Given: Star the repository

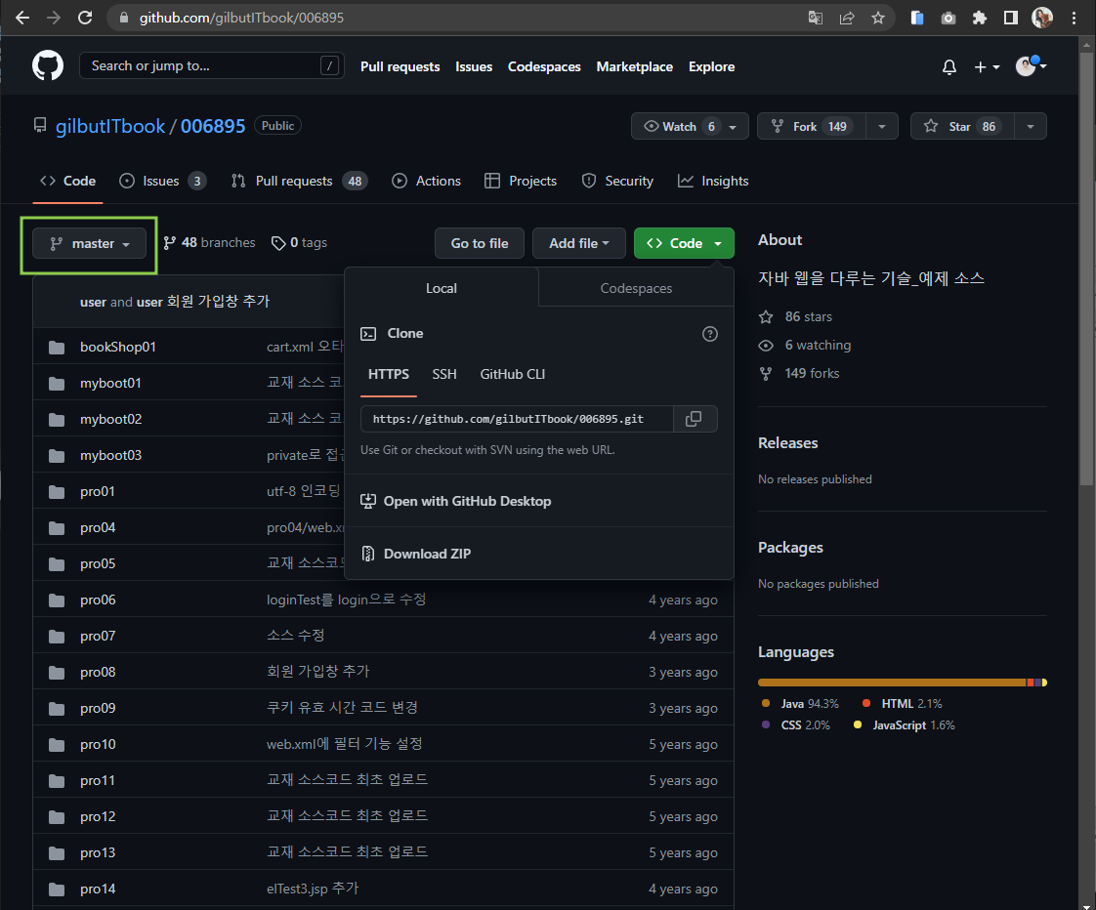Looking at the screenshot, I should point(962,127).
